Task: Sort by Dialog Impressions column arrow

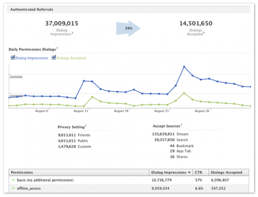Action: coord(189,173)
